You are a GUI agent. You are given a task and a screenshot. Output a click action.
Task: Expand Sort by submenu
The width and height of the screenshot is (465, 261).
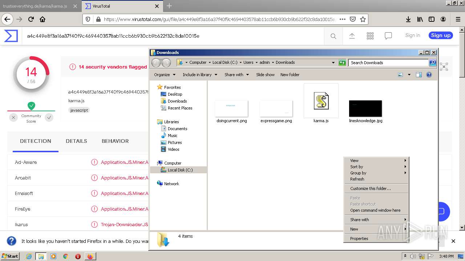click(x=376, y=167)
